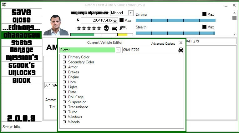Click the license plate field 69AHF279

click(x=150, y=50)
